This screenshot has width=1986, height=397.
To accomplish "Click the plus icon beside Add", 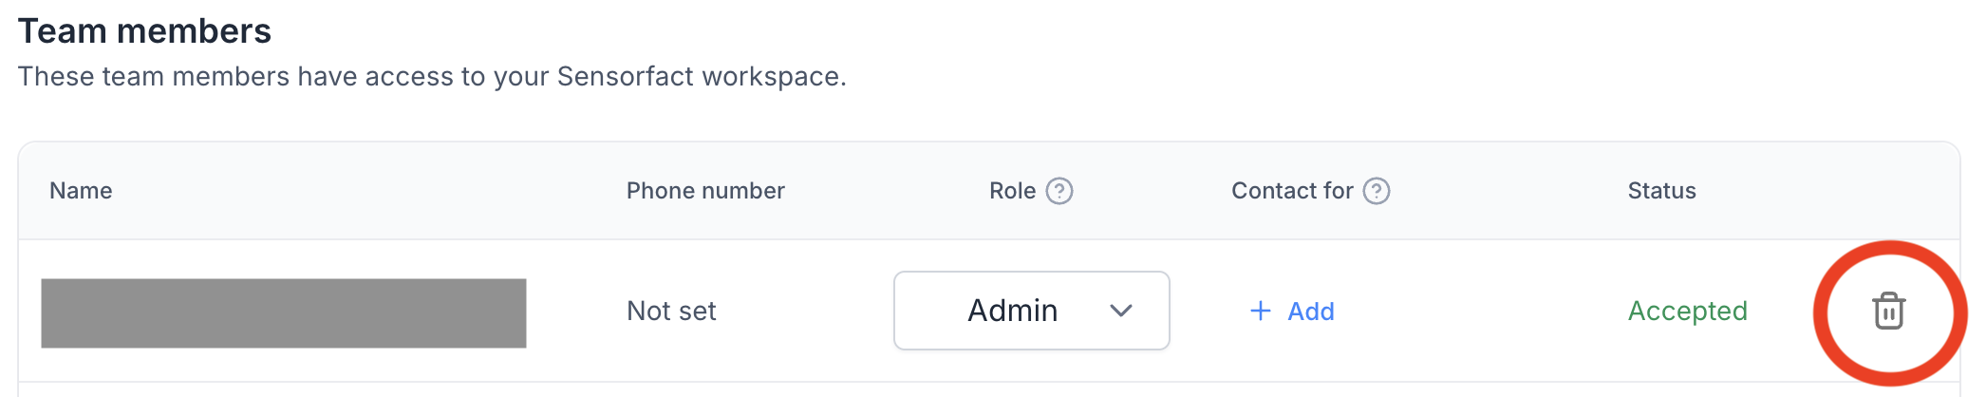I will click(1261, 311).
